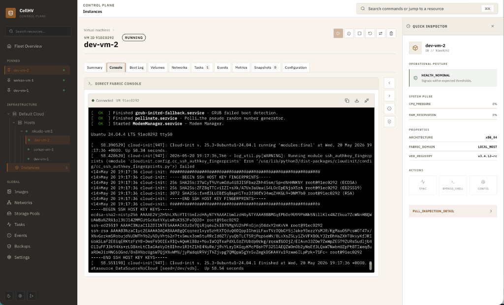Select pinned serkan-vm-1 in sidebar
The height and width of the screenshot is (305, 504).
tap(37, 80)
